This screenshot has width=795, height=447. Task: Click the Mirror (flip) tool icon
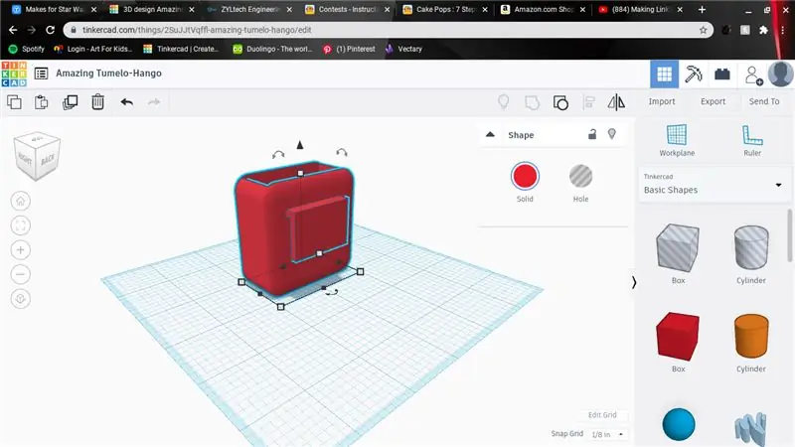point(616,102)
